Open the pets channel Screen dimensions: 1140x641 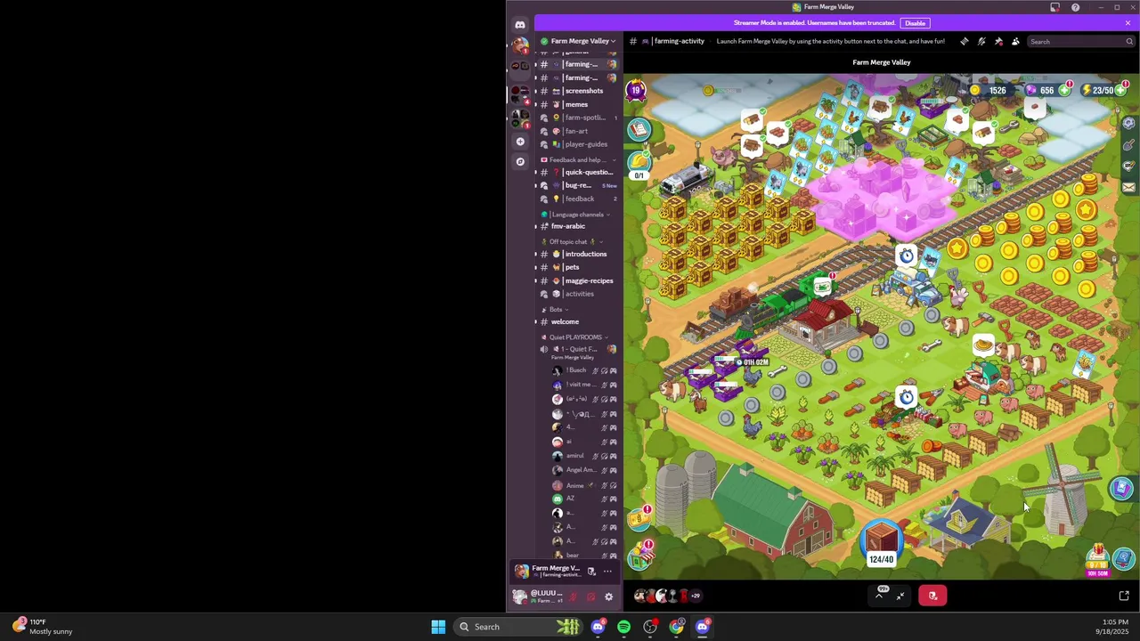coord(576,267)
